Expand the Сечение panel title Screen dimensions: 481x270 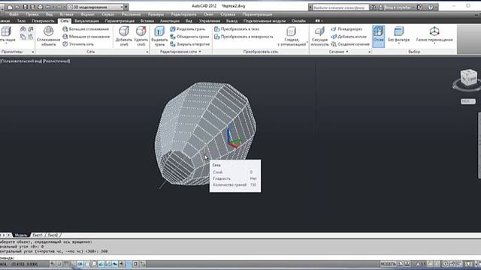(x=339, y=52)
